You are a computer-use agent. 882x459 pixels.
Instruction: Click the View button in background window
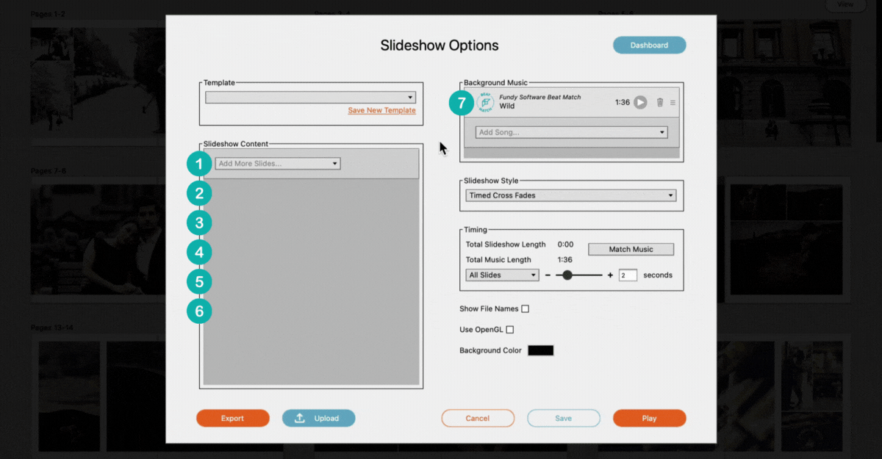point(846,4)
